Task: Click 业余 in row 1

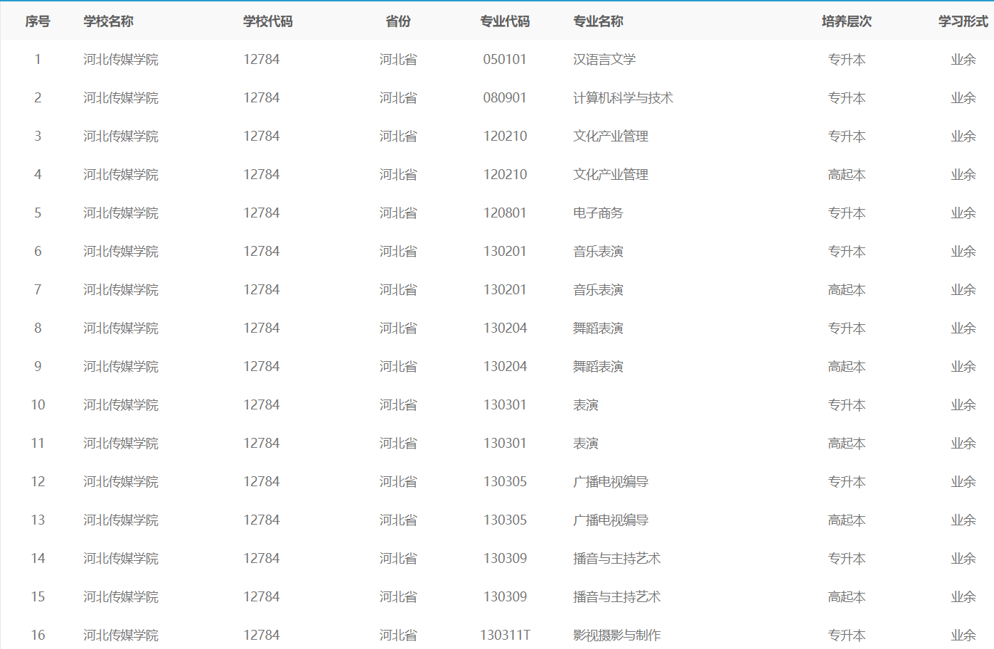Action: click(x=963, y=60)
